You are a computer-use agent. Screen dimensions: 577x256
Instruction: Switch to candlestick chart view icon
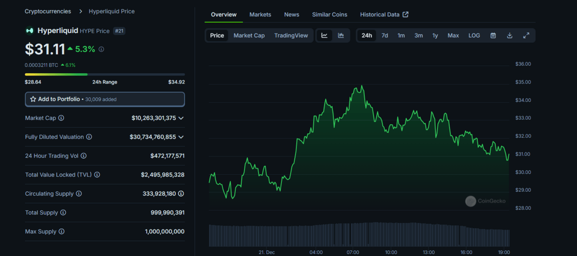[341, 35]
